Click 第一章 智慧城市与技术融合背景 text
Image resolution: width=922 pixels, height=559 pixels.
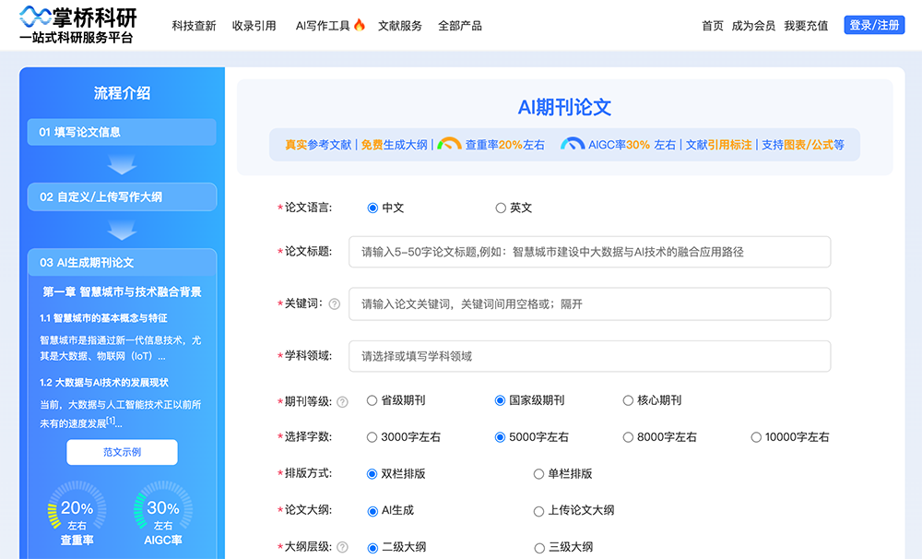click(122, 291)
